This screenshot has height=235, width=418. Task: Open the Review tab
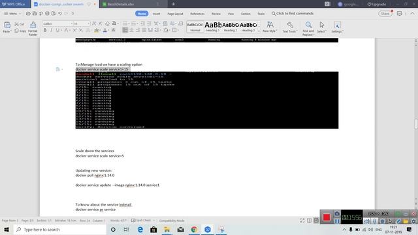click(216, 14)
